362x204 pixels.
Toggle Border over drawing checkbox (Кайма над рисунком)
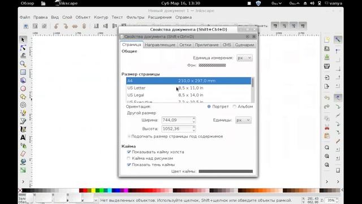point(128,158)
